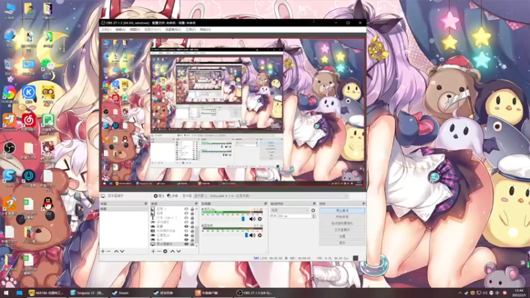Mute the 桌面音频 speaker icon
The image size is (530, 298).
point(252,235)
